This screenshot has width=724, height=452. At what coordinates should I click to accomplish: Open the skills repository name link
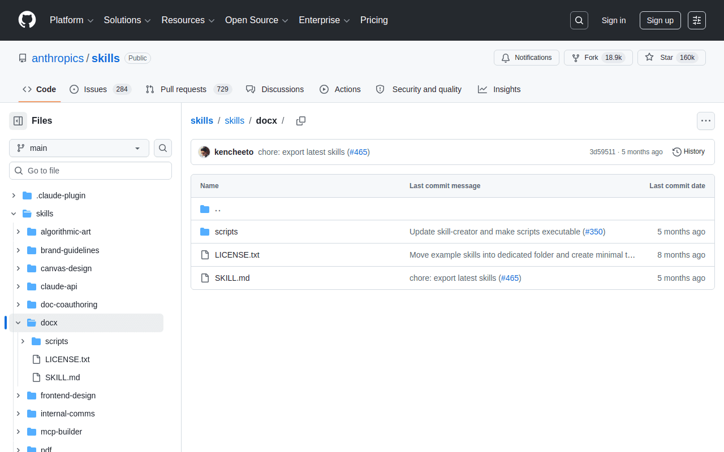click(x=106, y=58)
